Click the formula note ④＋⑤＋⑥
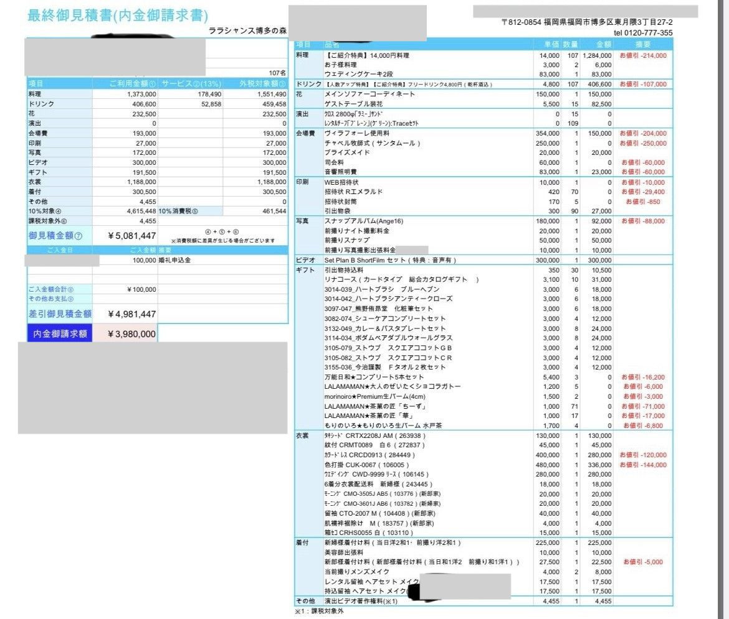This screenshot has height=619, width=729. pyautogui.click(x=222, y=231)
